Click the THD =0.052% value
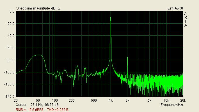Screen dimensions: 199x112 click(x=58, y=109)
